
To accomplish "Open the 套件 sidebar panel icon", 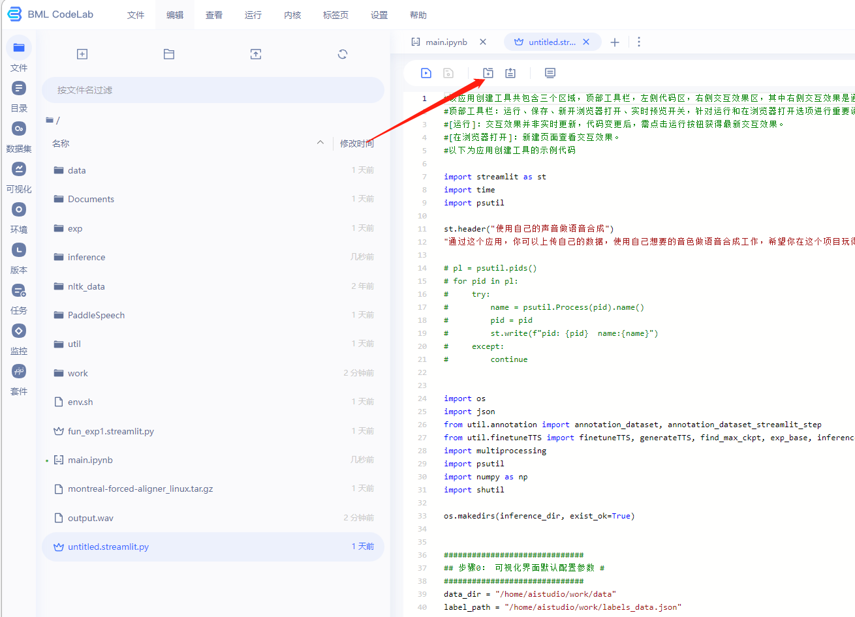I will [19, 371].
